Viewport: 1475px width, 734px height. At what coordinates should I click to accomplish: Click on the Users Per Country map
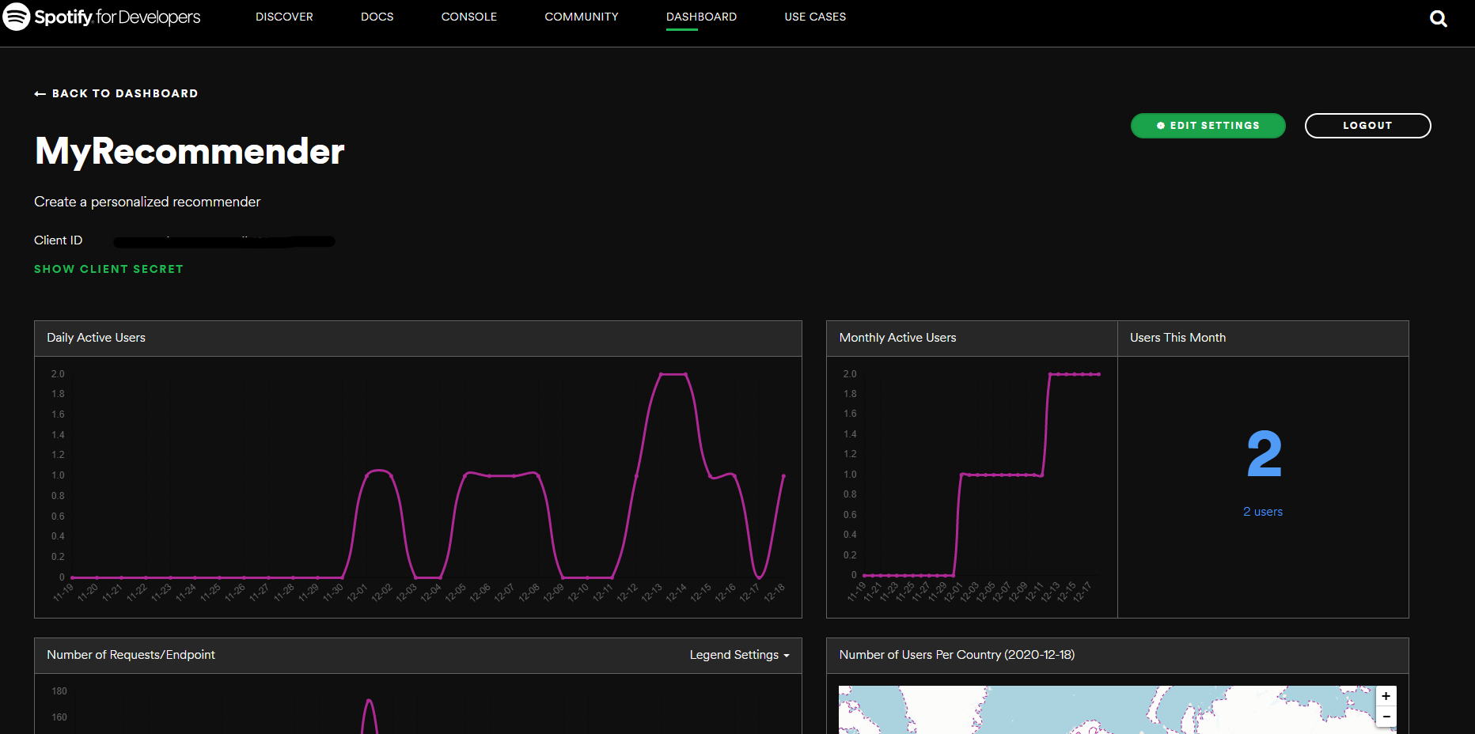[x=1108, y=710]
